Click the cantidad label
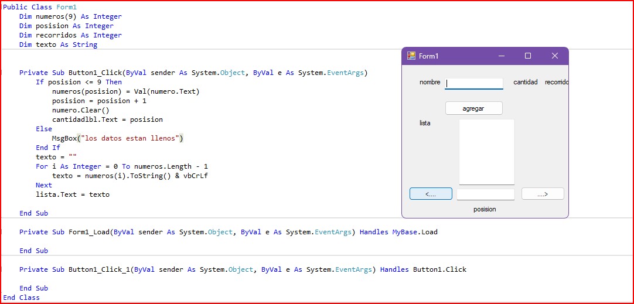 click(x=526, y=83)
